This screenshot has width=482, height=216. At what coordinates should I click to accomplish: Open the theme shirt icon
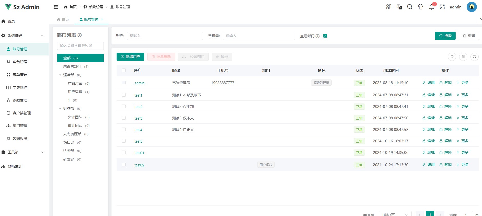pos(421,7)
